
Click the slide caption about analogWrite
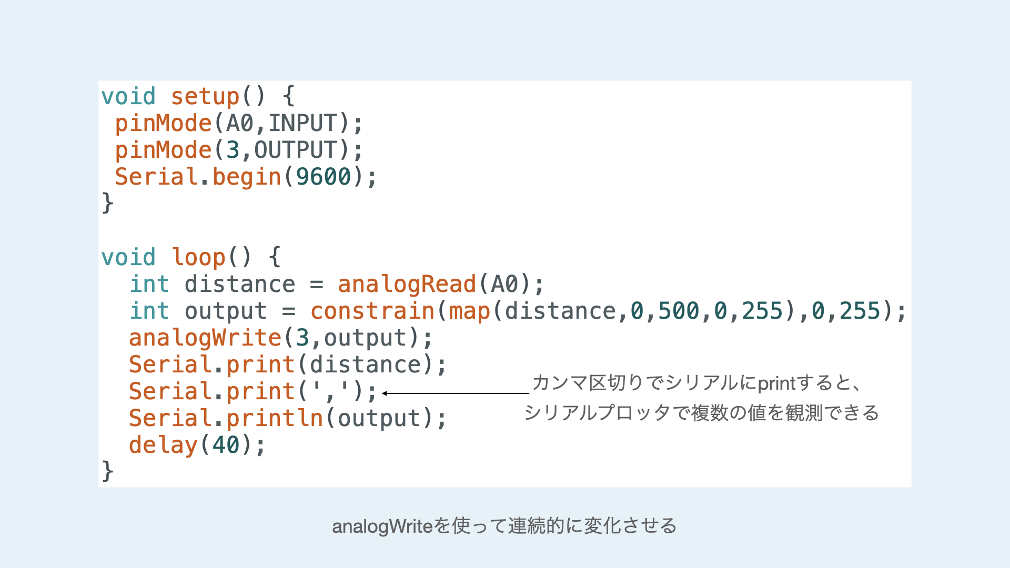504,526
